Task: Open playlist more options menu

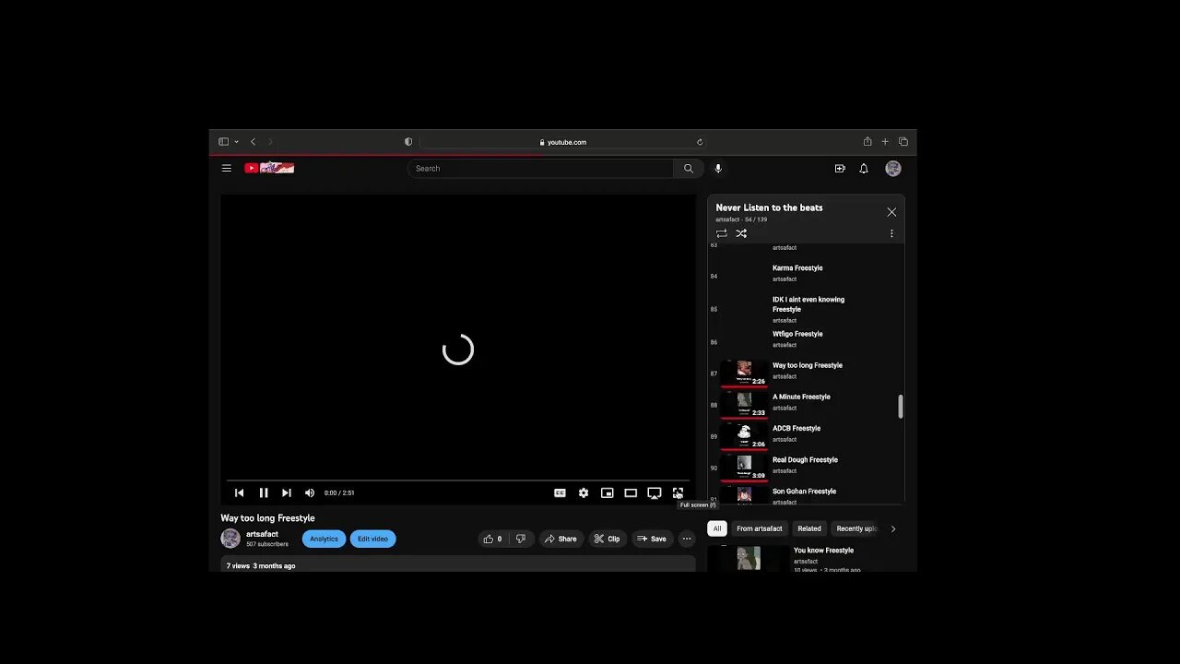Action: [891, 233]
